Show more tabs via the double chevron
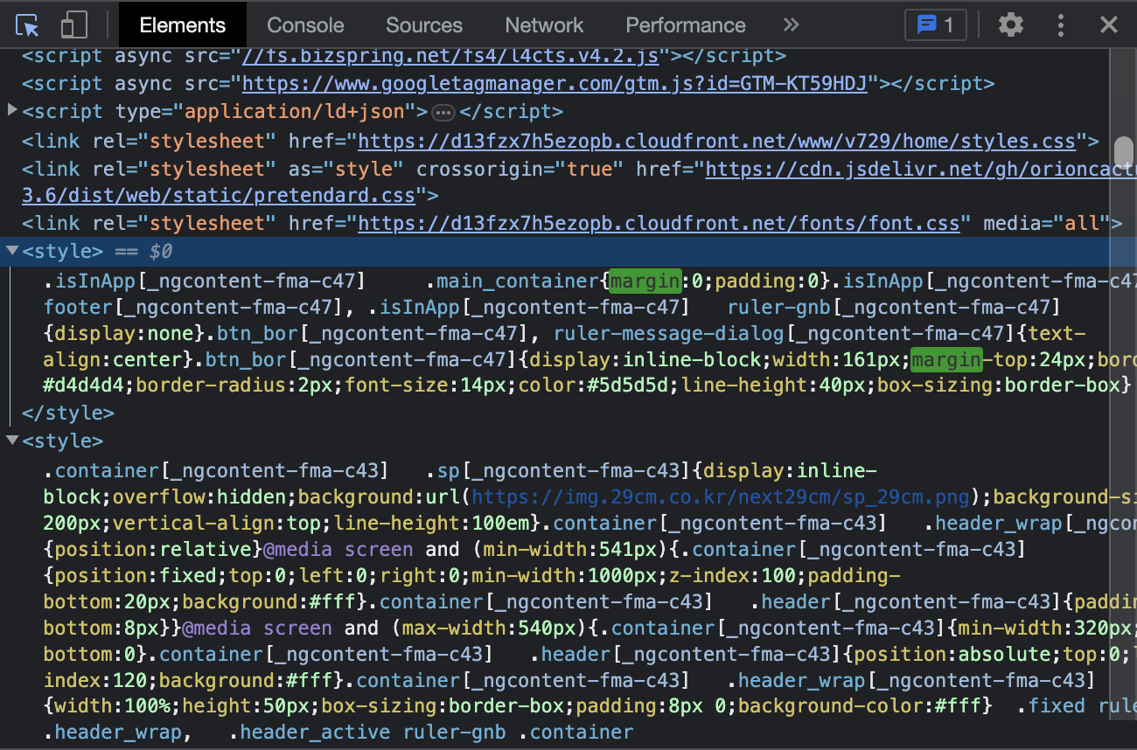Screen dimensions: 1137x750 pyautogui.click(x=791, y=24)
